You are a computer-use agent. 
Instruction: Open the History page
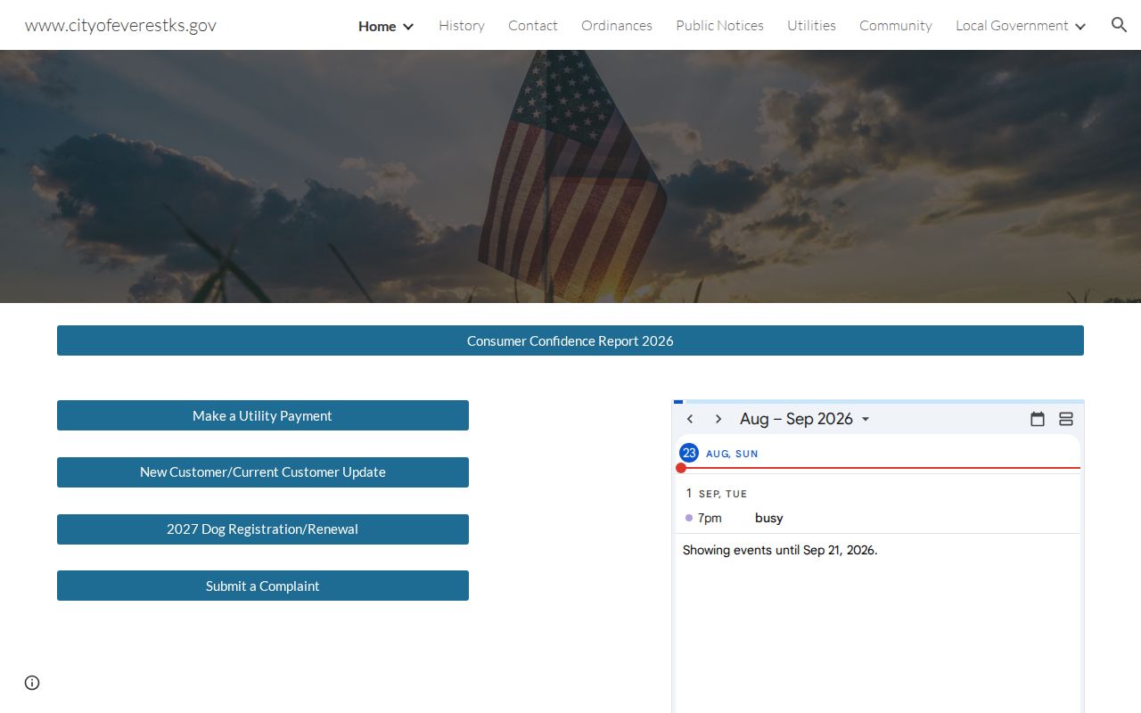462,26
